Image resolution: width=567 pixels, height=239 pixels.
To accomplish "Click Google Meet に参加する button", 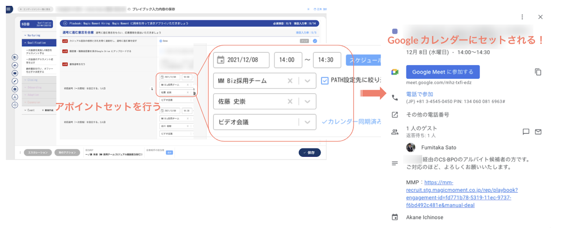I will click(443, 72).
